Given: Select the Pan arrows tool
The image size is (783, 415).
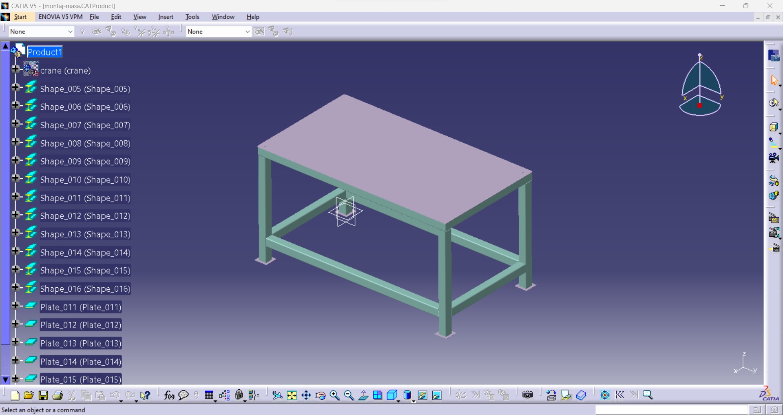Looking at the screenshot, I should (306, 395).
